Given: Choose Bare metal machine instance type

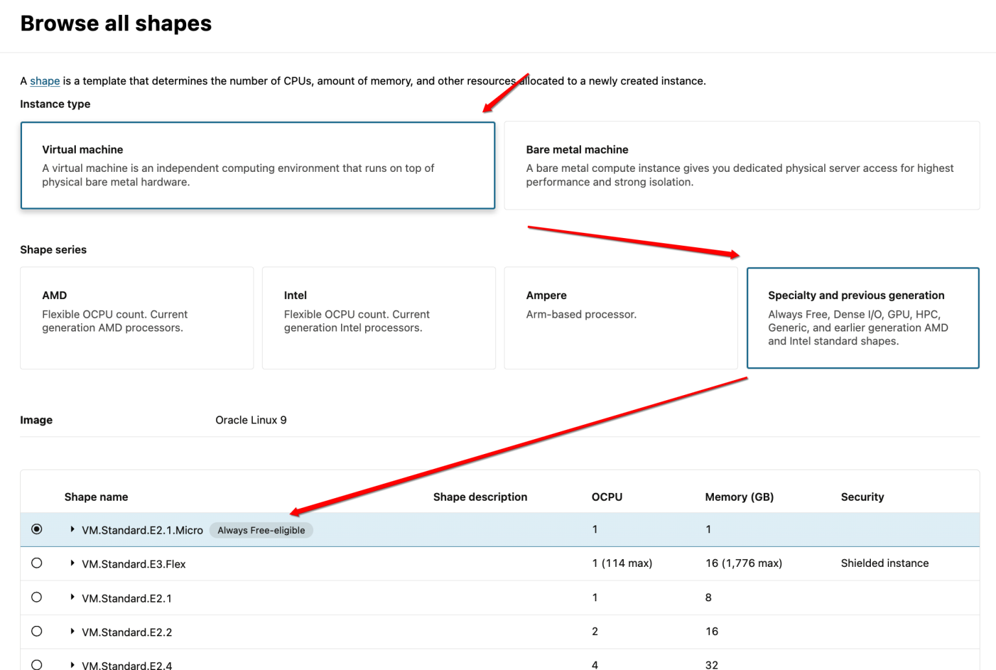Looking at the screenshot, I should pyautogui.click(x=741, y=165).
